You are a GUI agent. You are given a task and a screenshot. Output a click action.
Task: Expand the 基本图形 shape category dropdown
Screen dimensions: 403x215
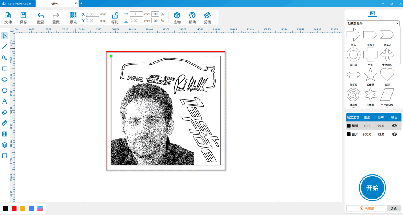(373, 23)
